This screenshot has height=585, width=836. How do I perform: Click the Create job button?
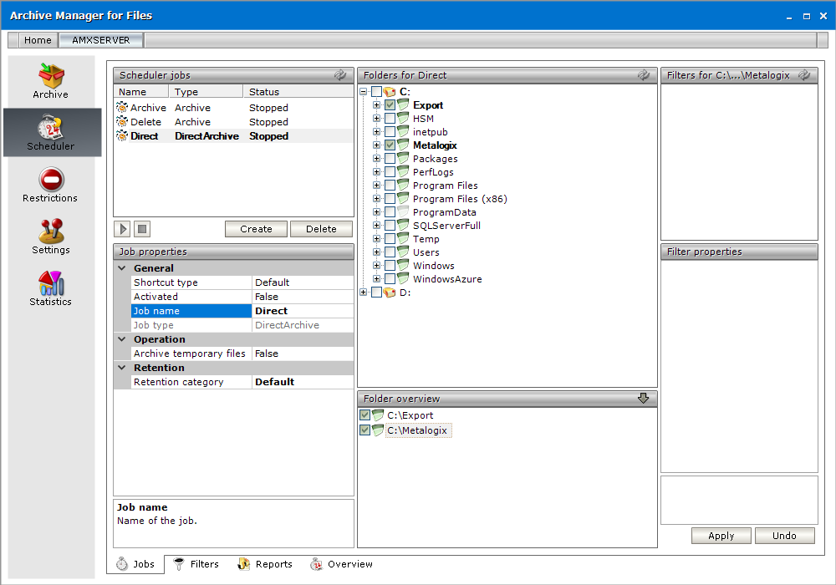(256, 229)
